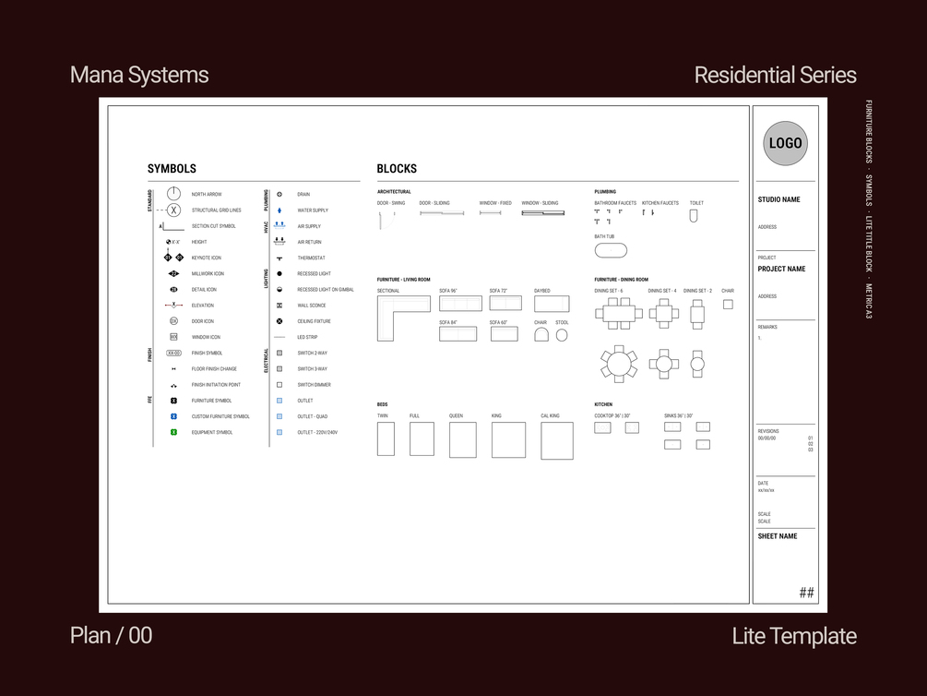Click the ## sheet number placeholder
The image size is (927, 696).
coord(806,593)
